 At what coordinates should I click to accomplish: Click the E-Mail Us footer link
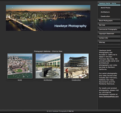(x=70, y=111)
